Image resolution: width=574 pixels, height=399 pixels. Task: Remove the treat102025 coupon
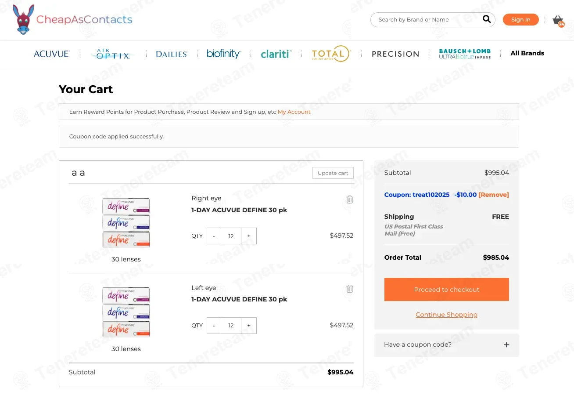(494, 195)
